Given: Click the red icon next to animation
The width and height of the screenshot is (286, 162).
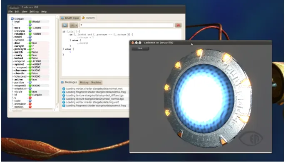Looking at the screenshot, I should click(30, 104).
